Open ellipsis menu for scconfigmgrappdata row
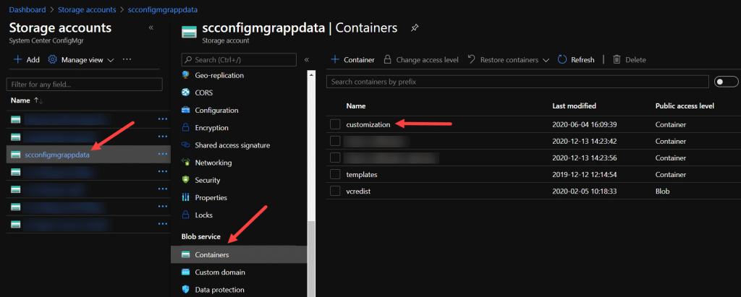Viewport: 741px width, 297px height. [163, 154]
